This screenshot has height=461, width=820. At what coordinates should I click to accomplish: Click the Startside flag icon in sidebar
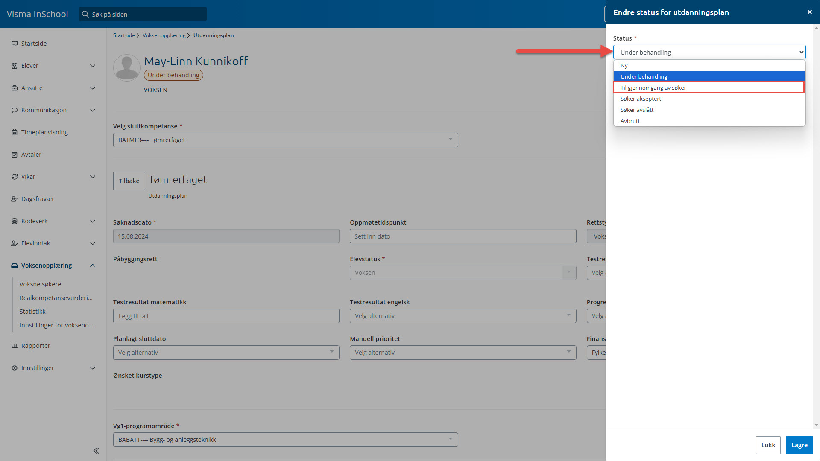pos(15,44)
